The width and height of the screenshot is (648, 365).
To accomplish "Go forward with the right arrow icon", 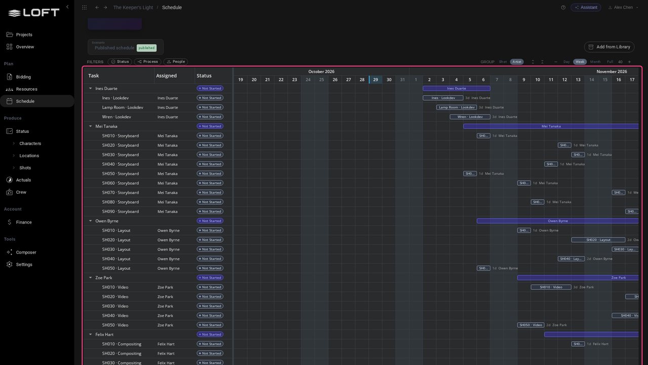I will (x=105, y=8).
